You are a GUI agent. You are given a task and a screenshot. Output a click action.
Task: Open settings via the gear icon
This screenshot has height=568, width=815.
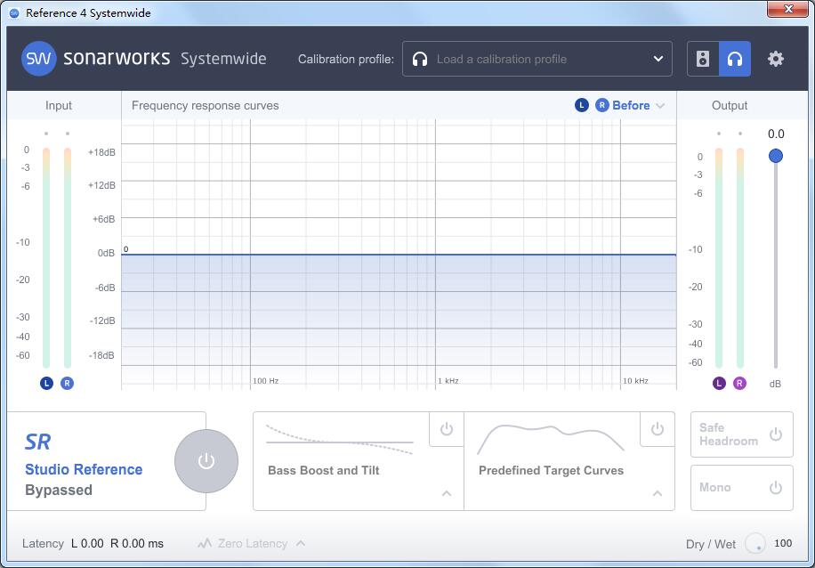click(776, 59)
